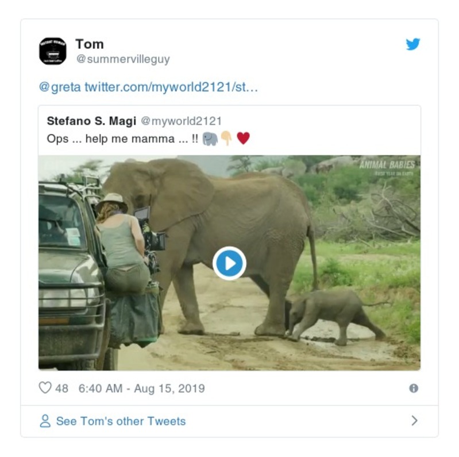Expand Tom's other tweets with right chevron

414,421
